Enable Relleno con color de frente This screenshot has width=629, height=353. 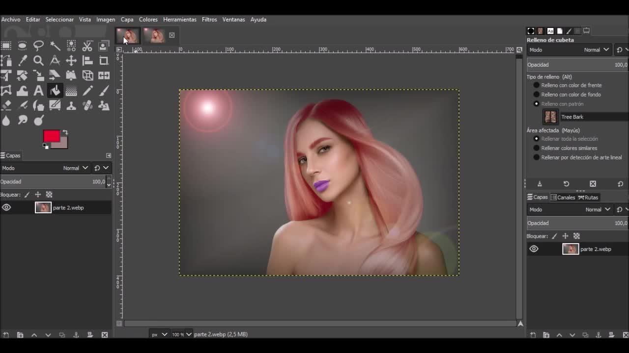click(x=537, y=85)
